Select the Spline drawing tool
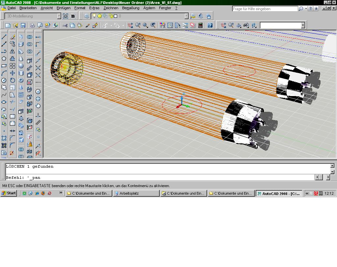Viewport: 337px width, 267px height. pos(4,95)
